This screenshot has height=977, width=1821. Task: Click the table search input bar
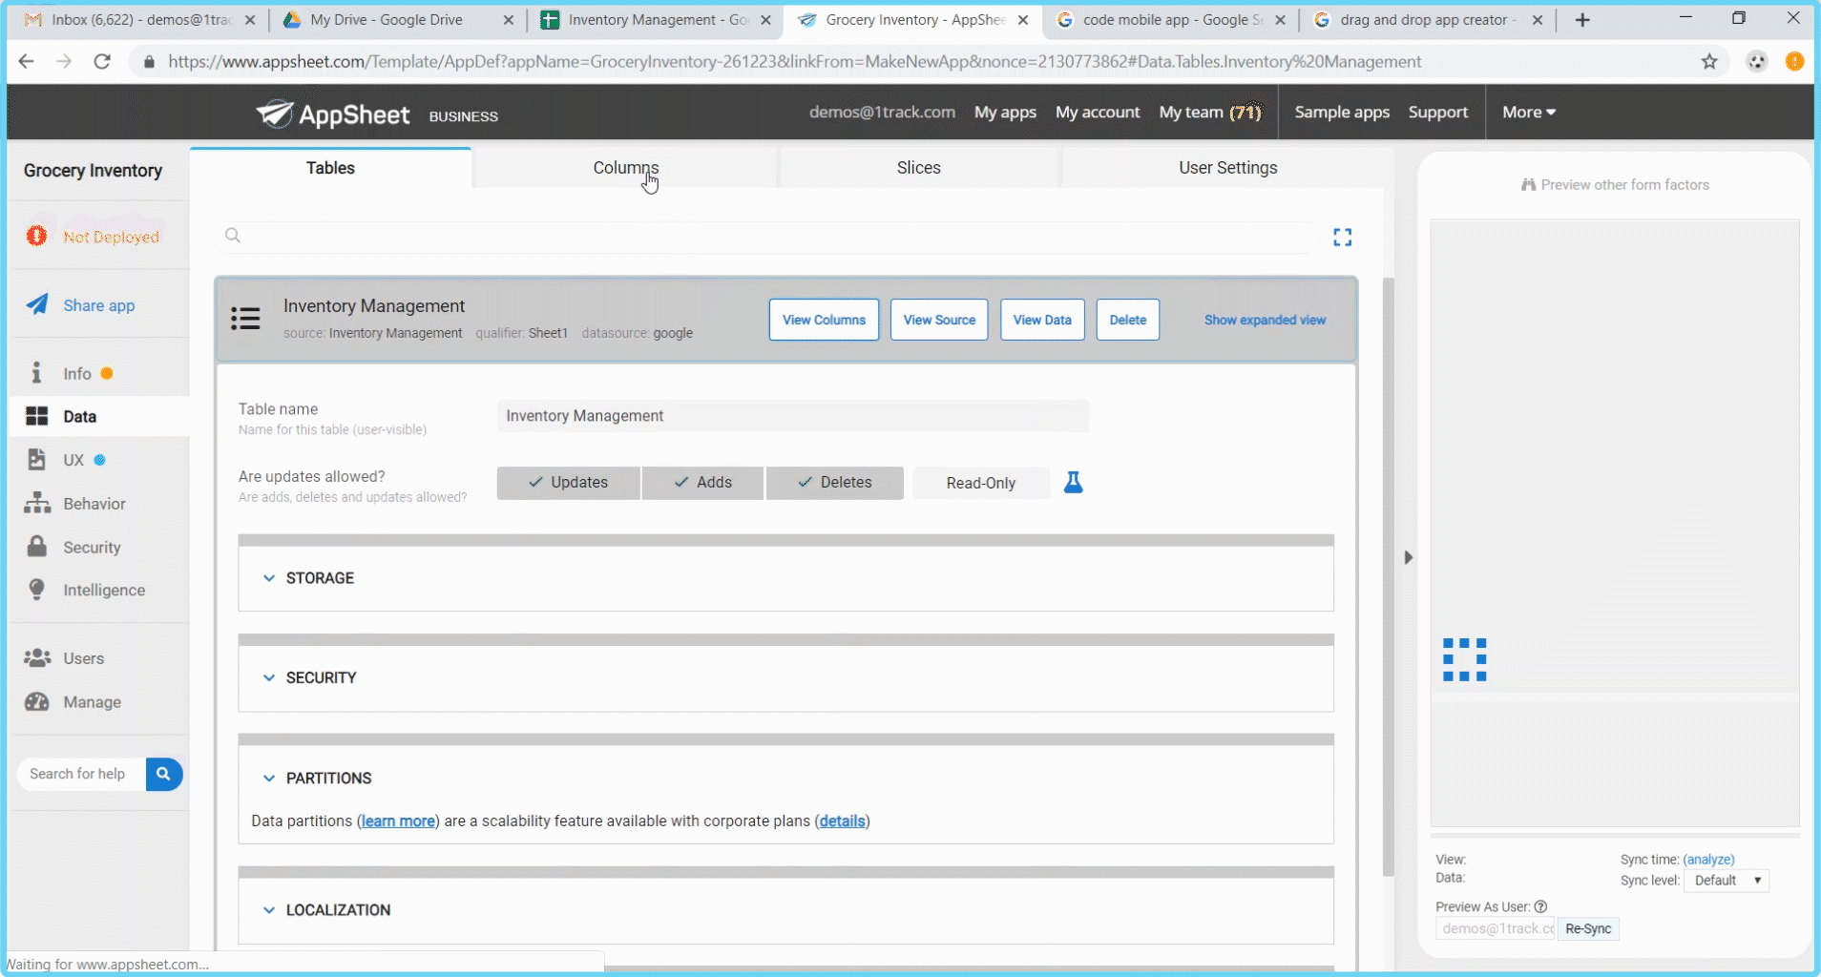[768, 236]
